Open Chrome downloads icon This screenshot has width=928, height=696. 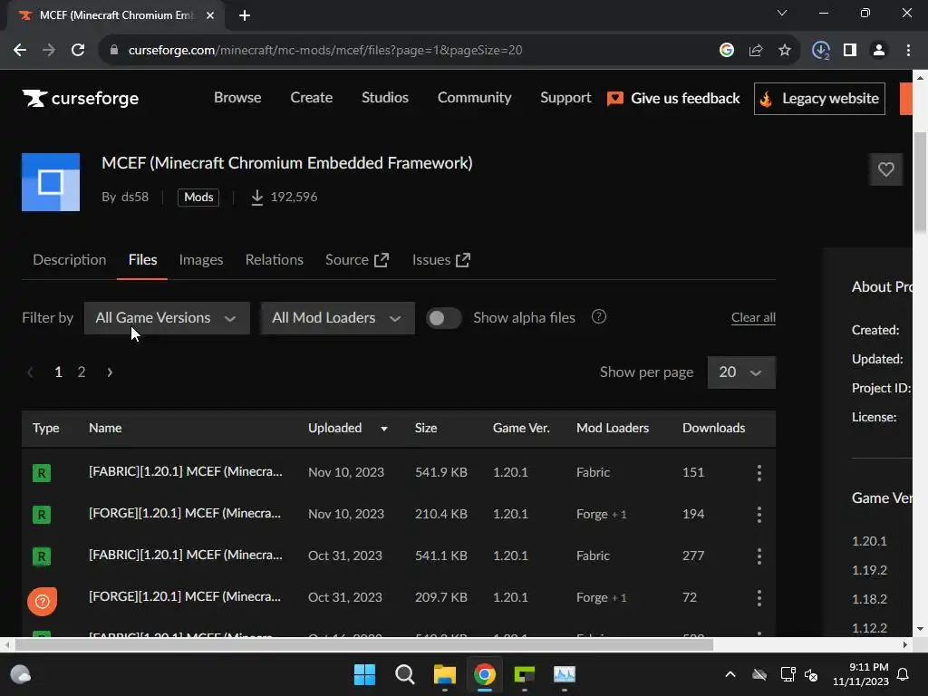pyautogui.click(x=821, y=51)
